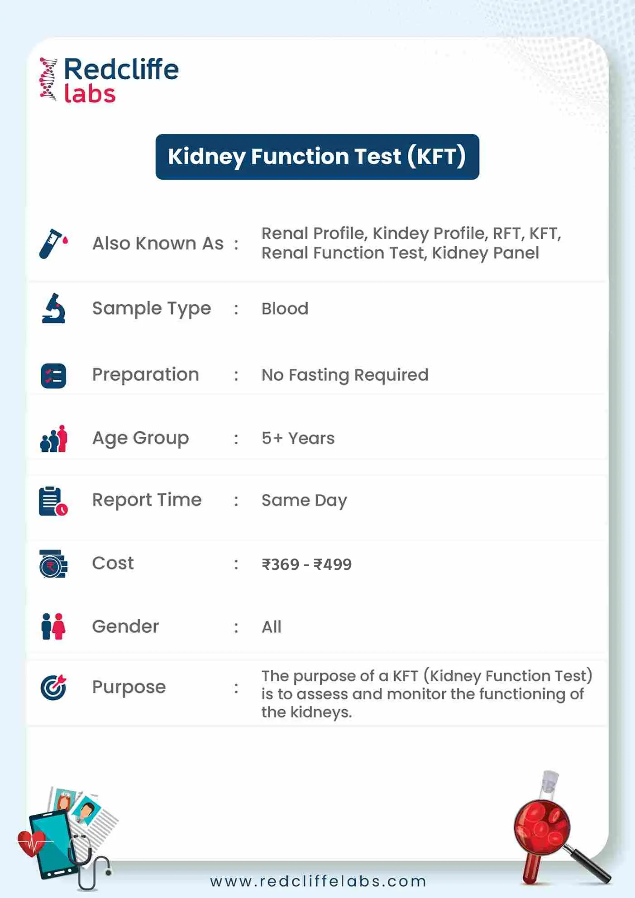635x898 pixels.
Task: Click the phone and stethoscope illustration
Action: pyautogui.click(x=66, y=837)
